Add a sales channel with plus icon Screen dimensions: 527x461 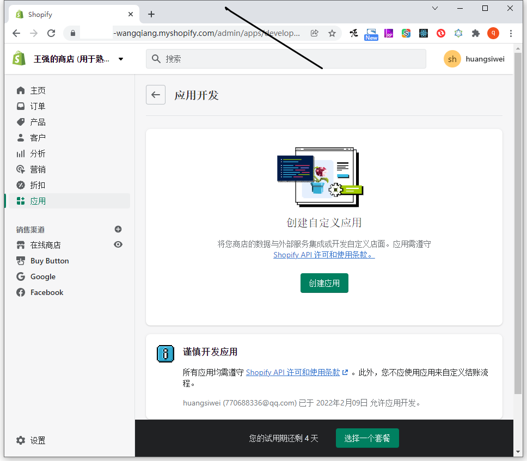tap(118, 229)
